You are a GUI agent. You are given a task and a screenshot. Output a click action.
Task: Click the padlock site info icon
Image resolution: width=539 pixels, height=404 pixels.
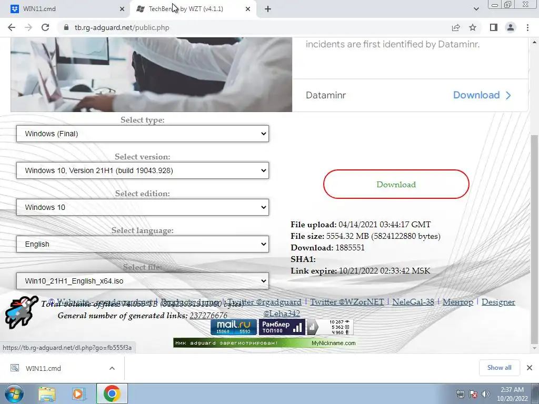(x=66, y=27)
